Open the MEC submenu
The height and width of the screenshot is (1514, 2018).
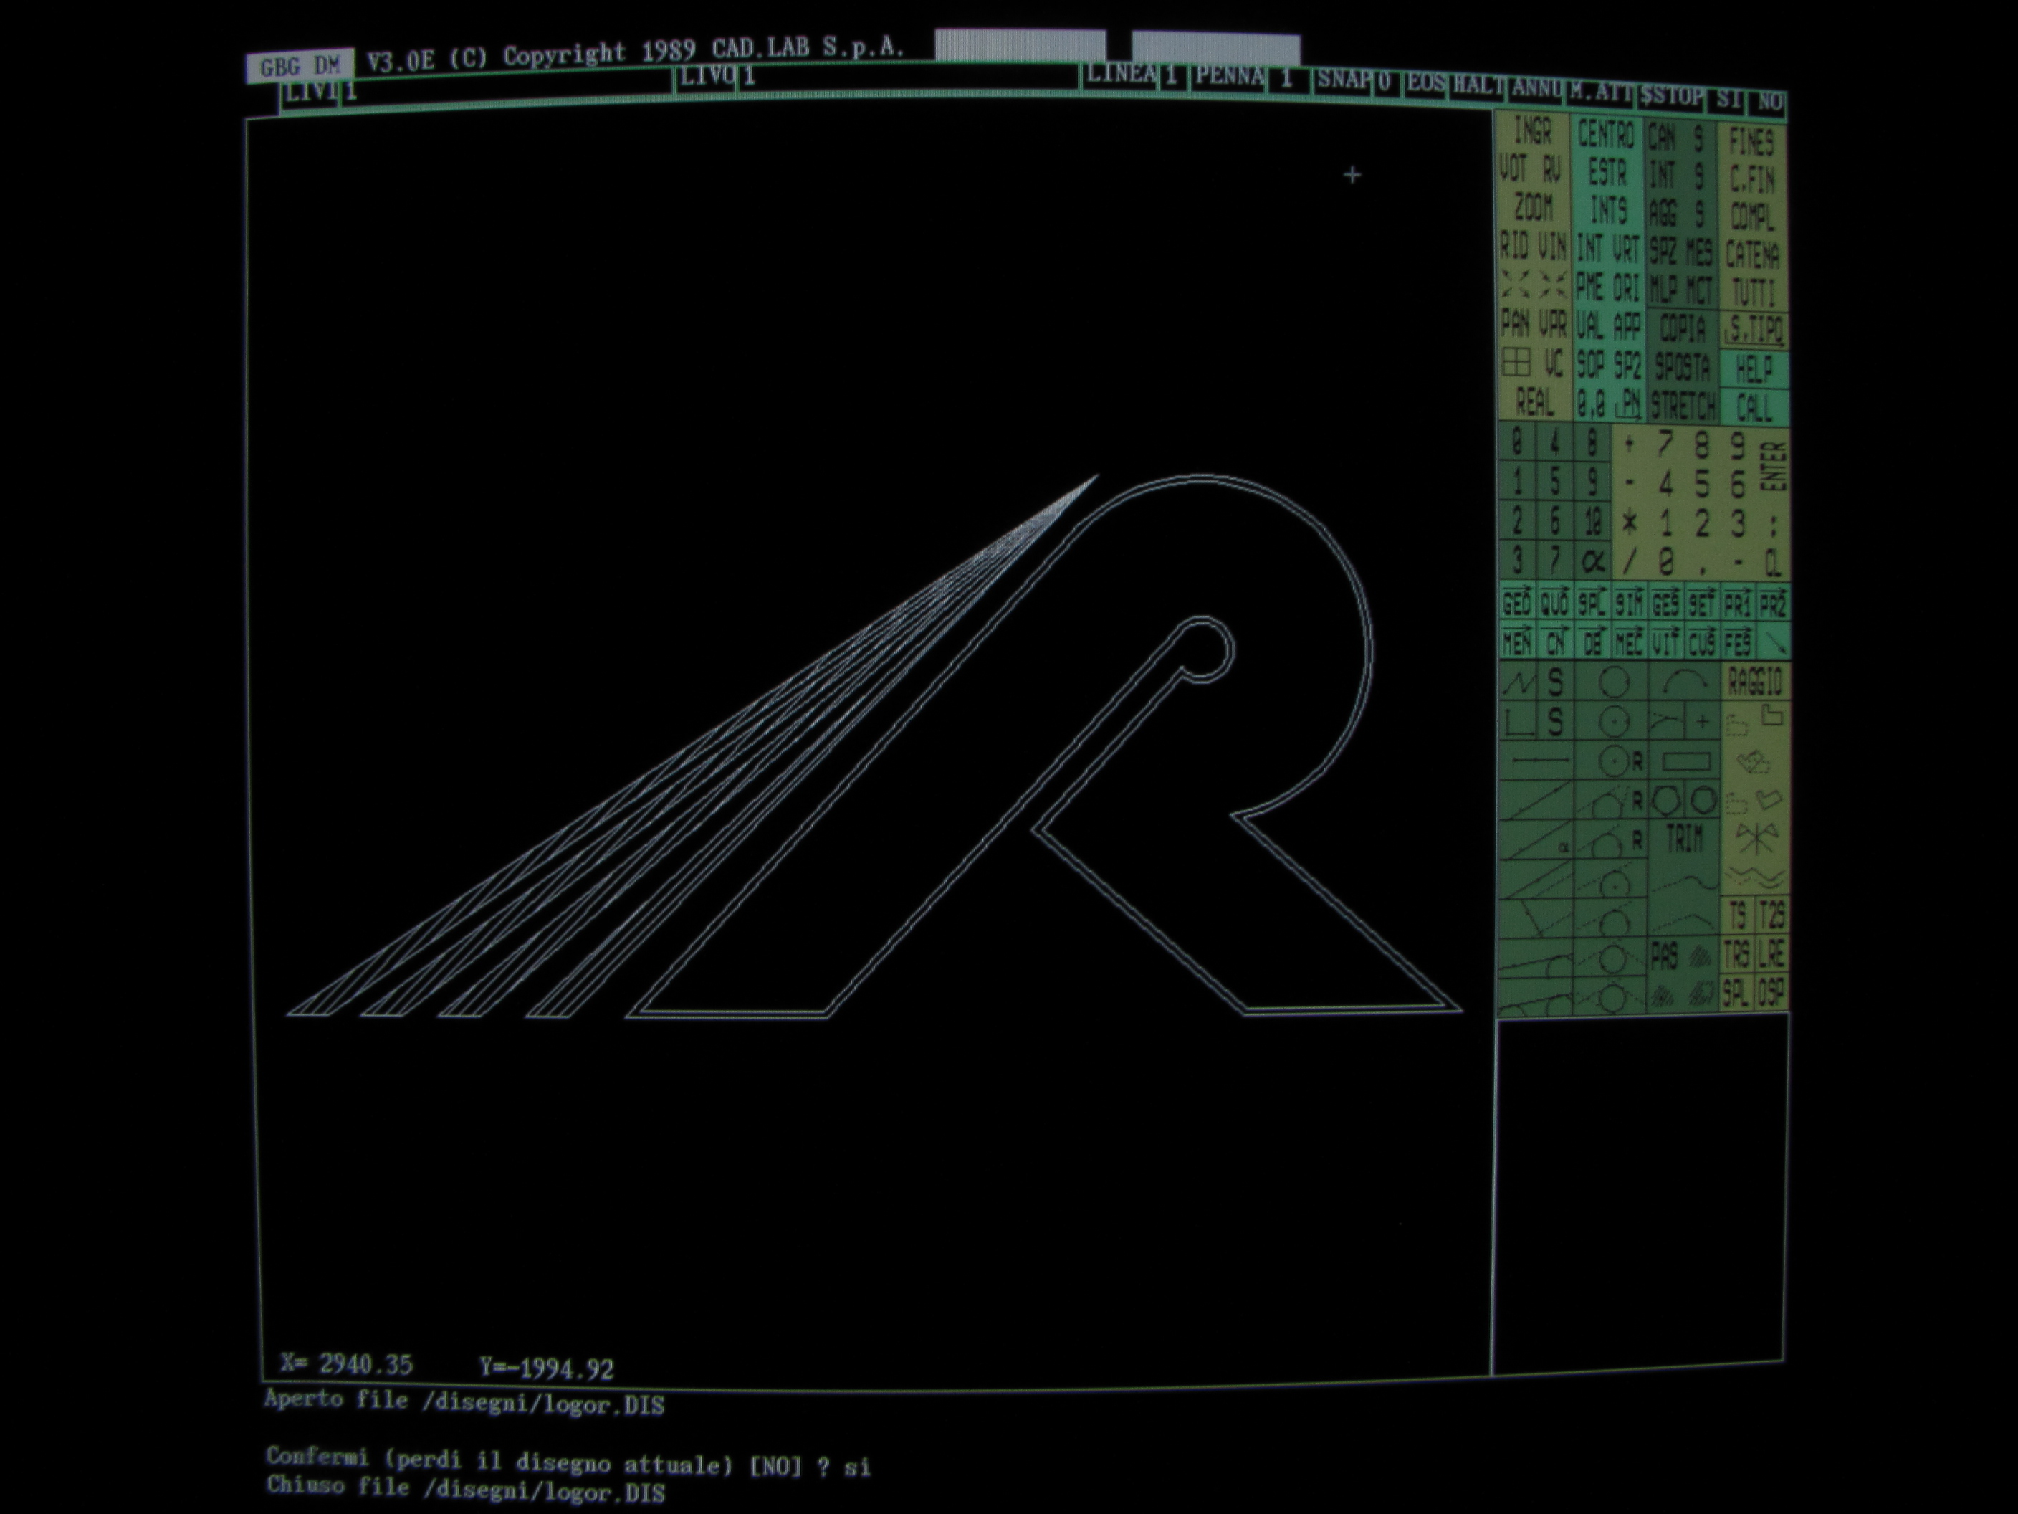pyautogui.click(x=1630, y=642)
